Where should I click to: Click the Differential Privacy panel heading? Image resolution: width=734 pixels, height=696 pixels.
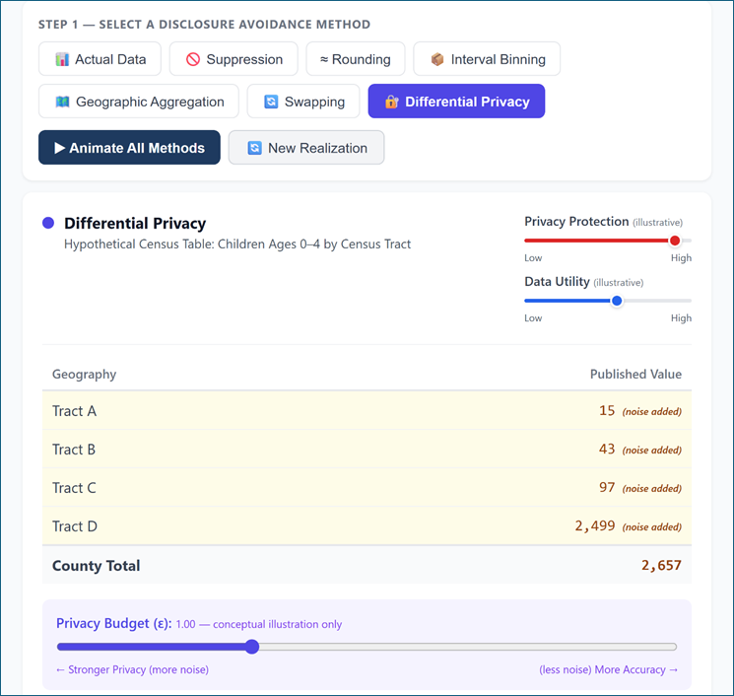[135, 224]
